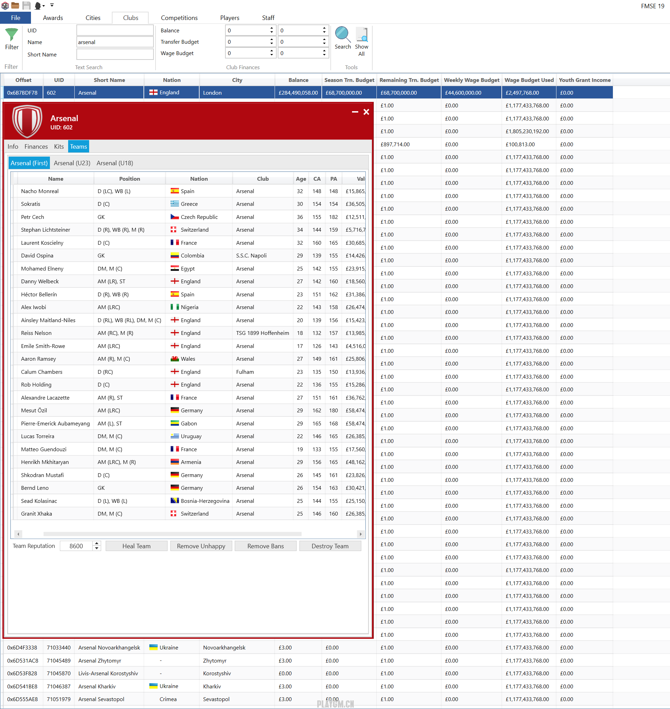Select the Nacho Monreal player row
Image resolution: width=670 pixels, height=709 pixels.
[189, 191]
